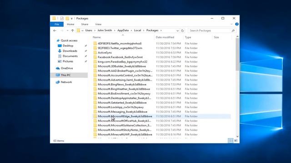Viewport: 291px width, 163px height.
Task: Open the recent locations dropdown arrow
Action: [x=67, y=30]
